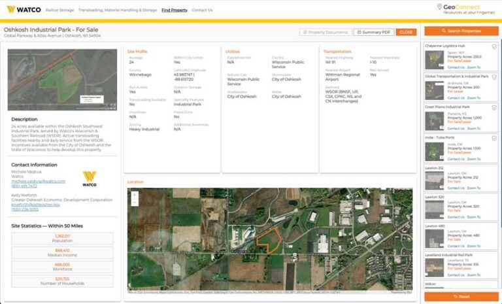Open Global Transportation & Industrial Park thumbnail

pyautogui.click(x=435, y=90)
